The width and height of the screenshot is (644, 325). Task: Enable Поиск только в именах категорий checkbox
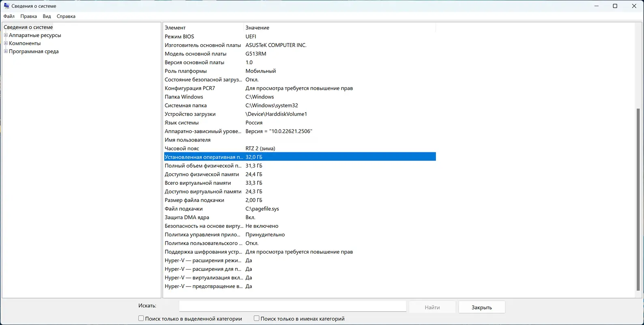pyautogui.click(x=257, y=319)
